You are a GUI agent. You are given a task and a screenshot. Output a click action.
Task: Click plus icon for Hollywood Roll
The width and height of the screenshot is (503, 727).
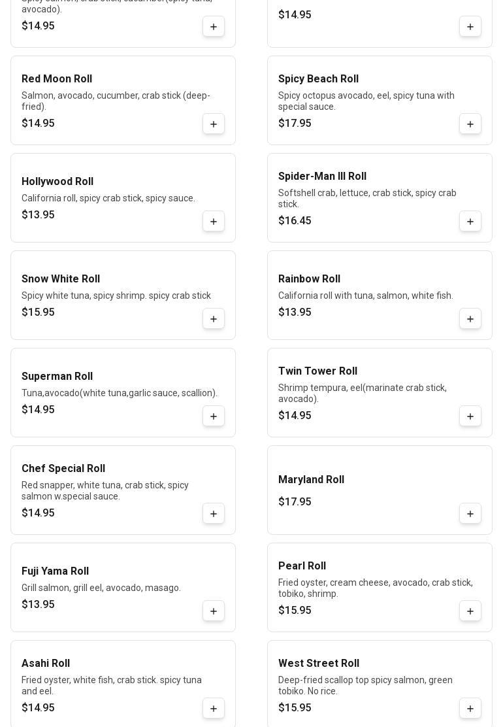[x=214, y=222]
